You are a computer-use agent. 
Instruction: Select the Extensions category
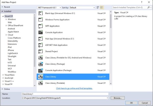pos(12,44)
